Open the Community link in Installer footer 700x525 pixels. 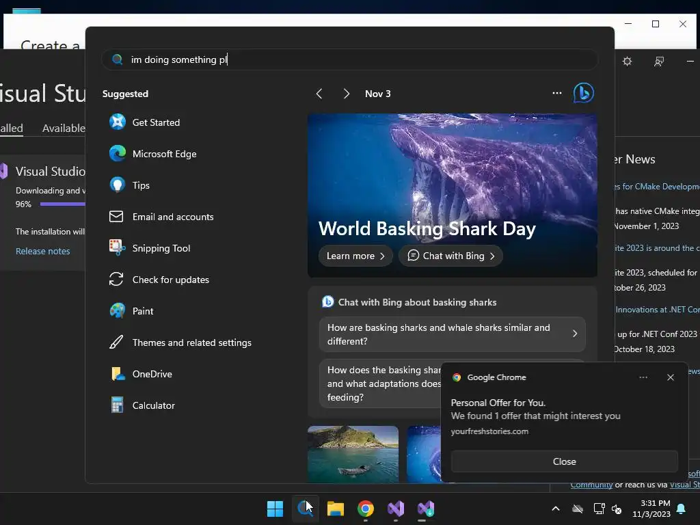pos(591,485)
